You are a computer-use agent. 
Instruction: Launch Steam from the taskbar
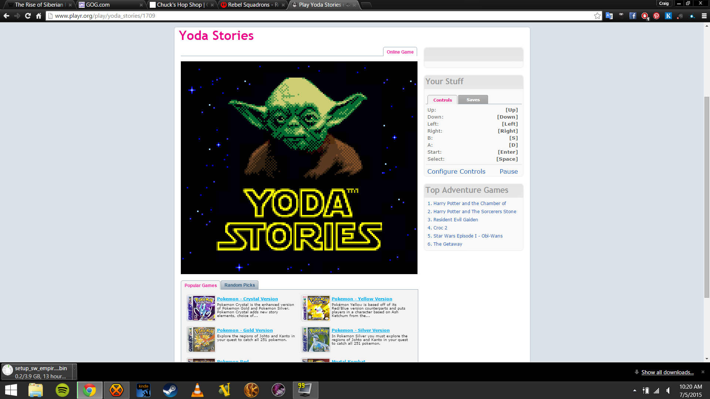(x=170, y=390)
